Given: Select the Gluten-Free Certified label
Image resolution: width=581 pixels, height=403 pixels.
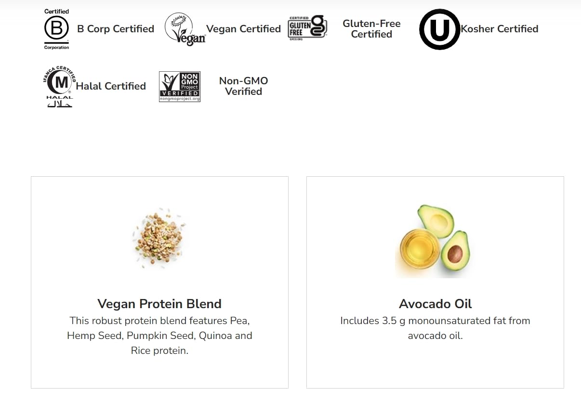Looking at the screenshot, I should 371,29.
